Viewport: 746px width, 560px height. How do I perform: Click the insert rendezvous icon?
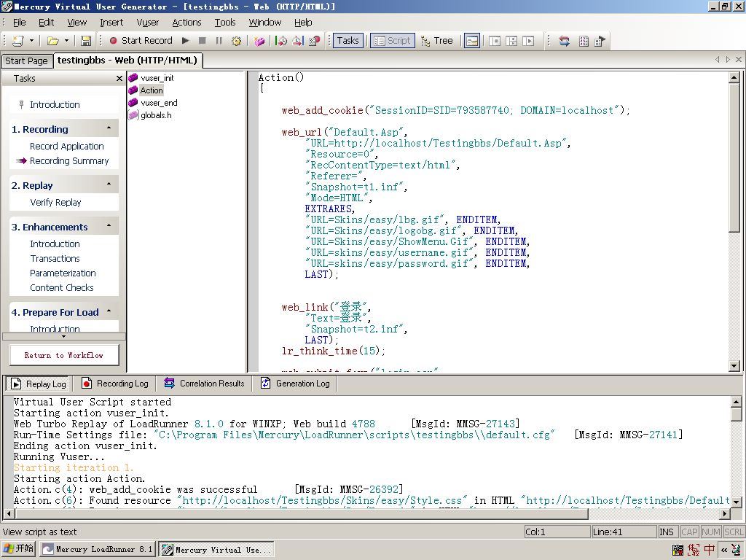coord(315,41)
